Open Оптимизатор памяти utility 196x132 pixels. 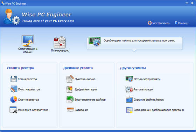point(147,79)
